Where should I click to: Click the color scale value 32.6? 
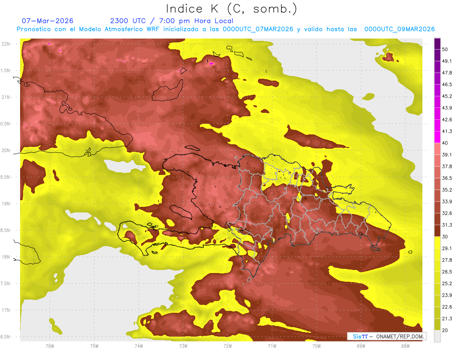coord(447,213)
